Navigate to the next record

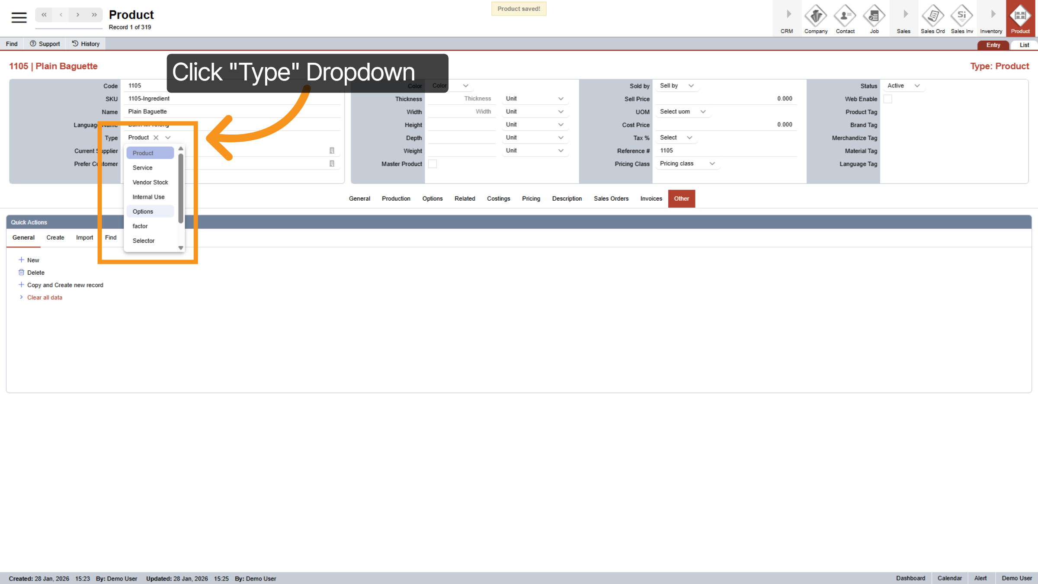click(x=78, y=15)
